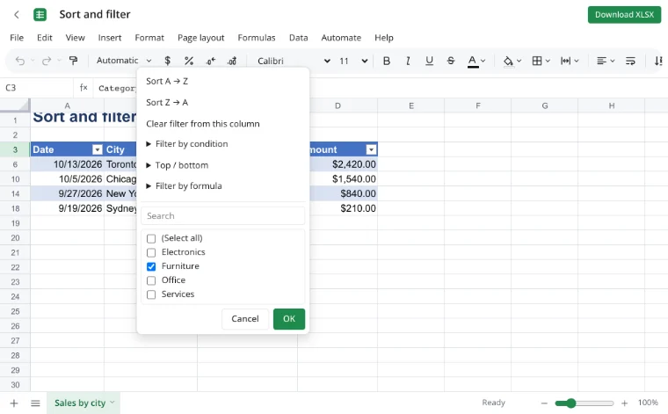This screenshot has height=414, width=668.
Task: Open the Automatic number format dropdown
Action: tap(124, 61)
